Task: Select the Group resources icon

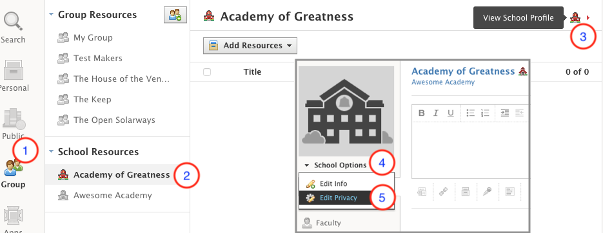Action: [13, 174]
